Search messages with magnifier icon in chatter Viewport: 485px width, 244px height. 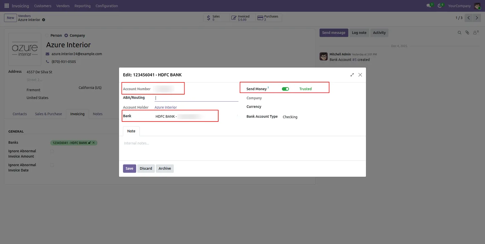tap(459, 33)
